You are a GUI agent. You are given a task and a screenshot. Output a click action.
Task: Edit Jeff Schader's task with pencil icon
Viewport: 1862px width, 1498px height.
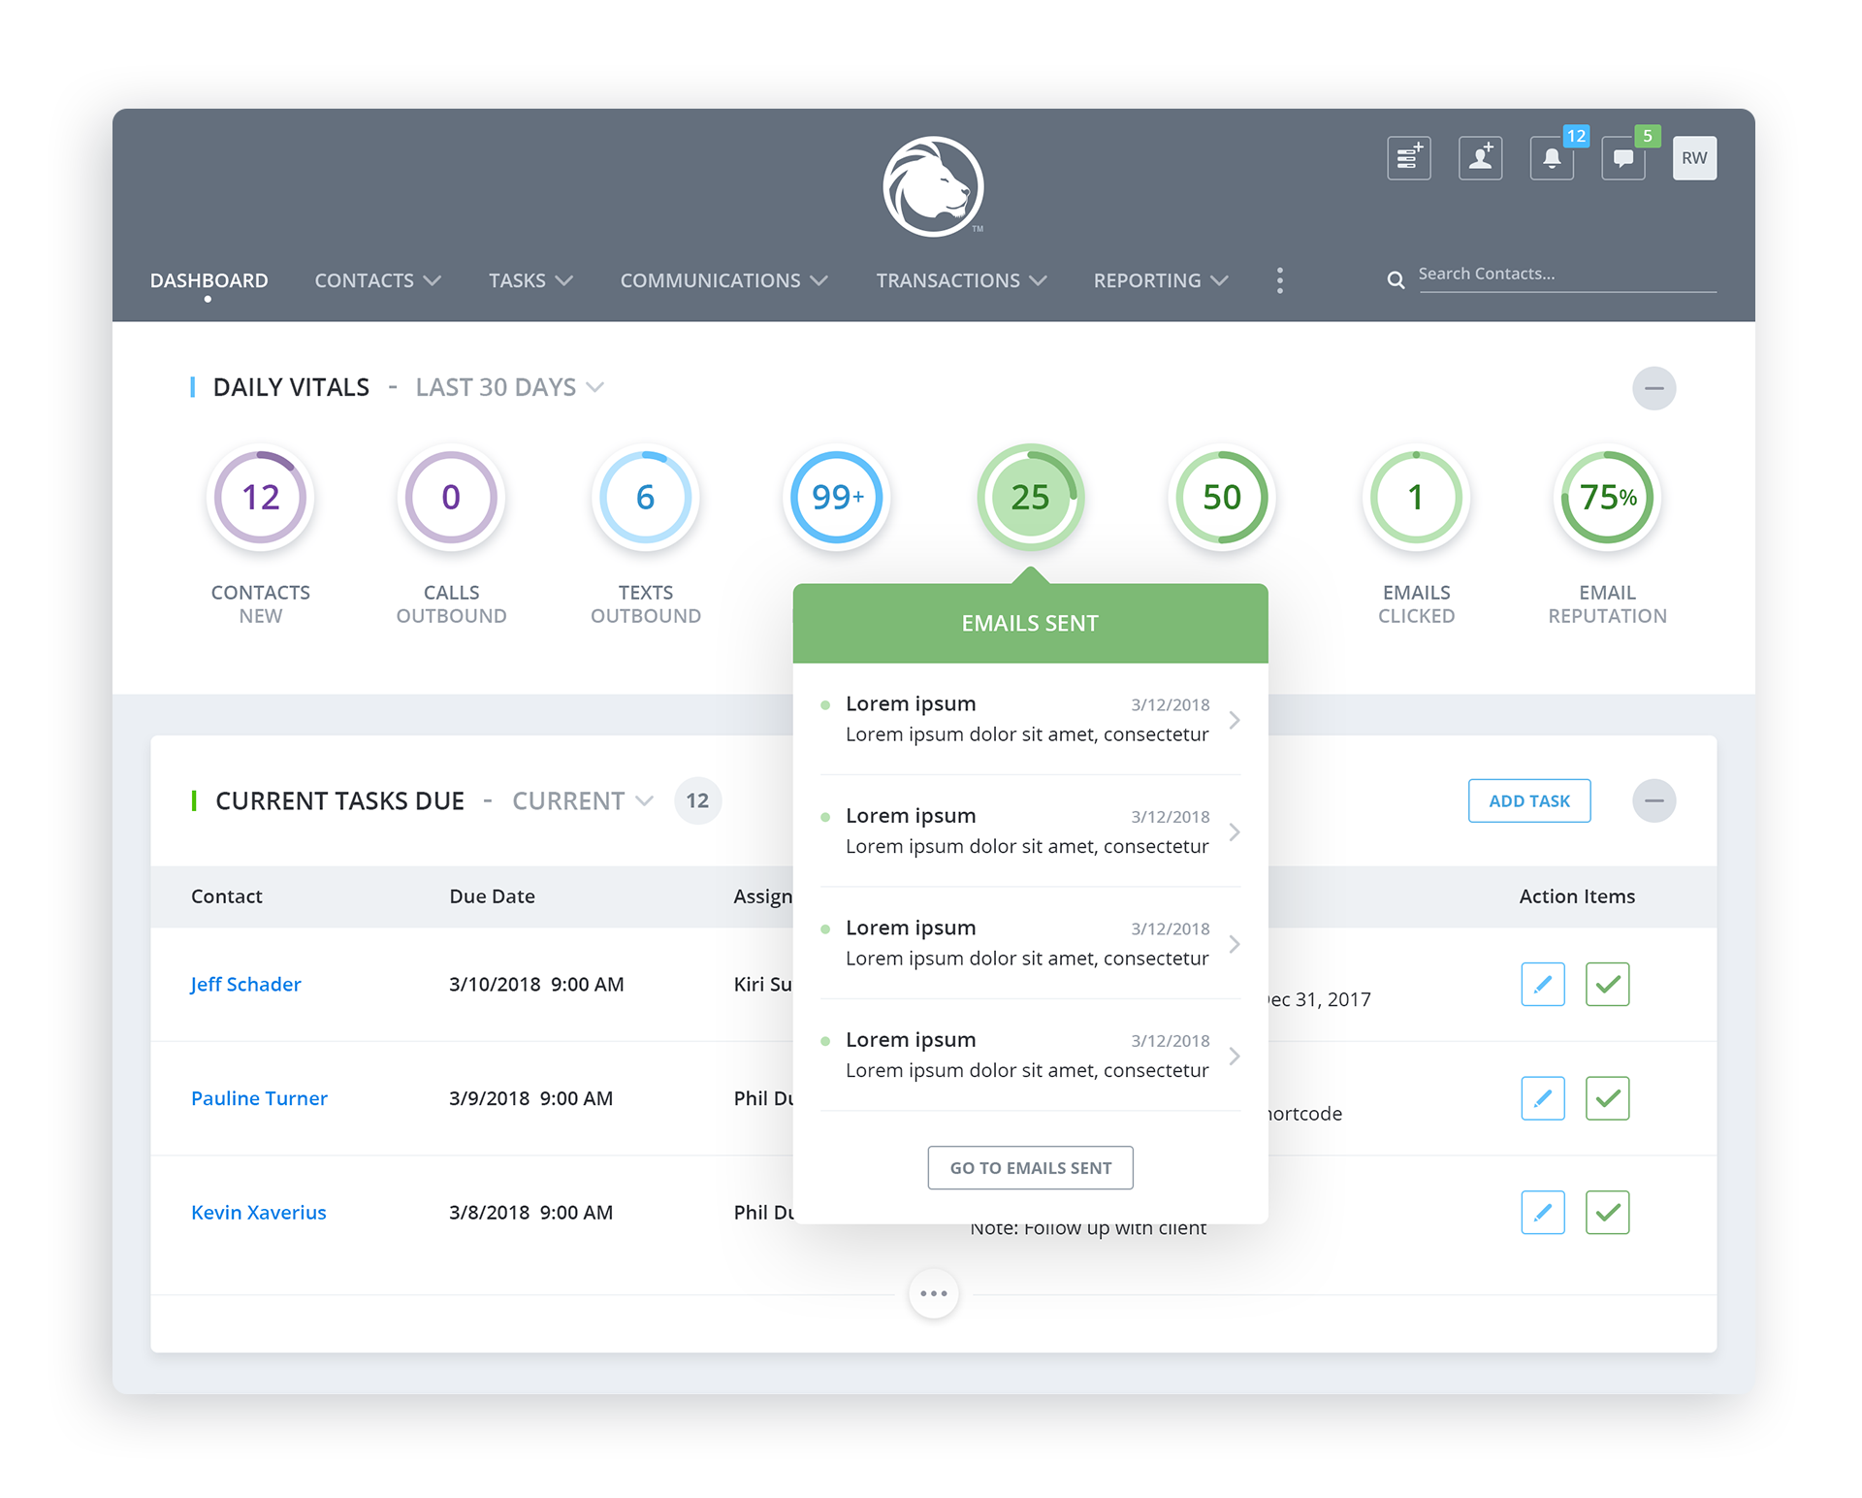1543,985
